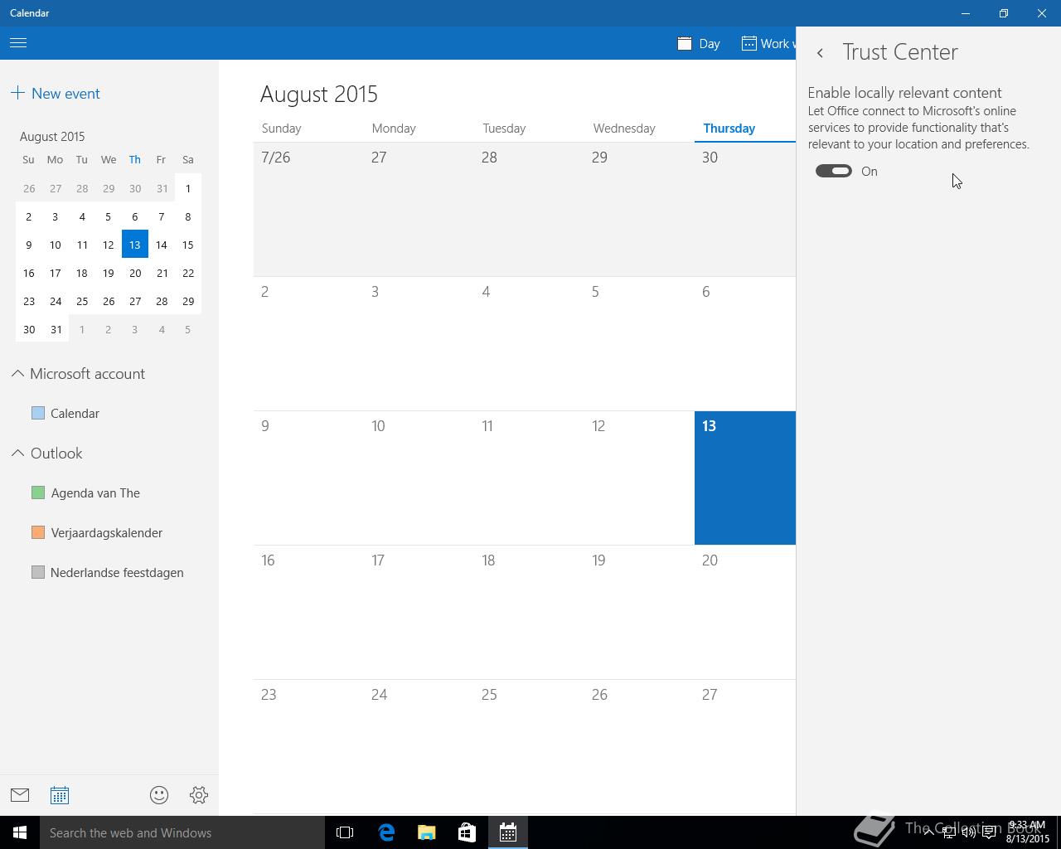This screenshot has height=849, width=1061.
Task: Toggle the Verjaardagskalender calendar checkbox
Action: pyautogui.click(x=38, y=532)
